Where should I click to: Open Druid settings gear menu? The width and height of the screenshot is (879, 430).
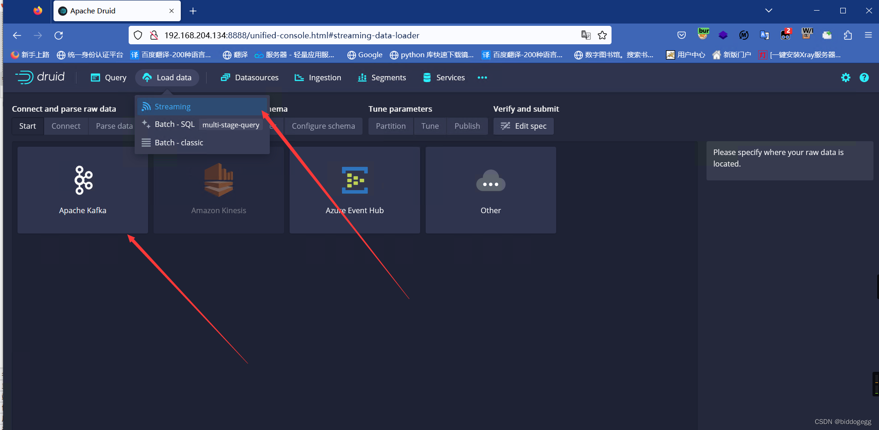pos(845,78)
